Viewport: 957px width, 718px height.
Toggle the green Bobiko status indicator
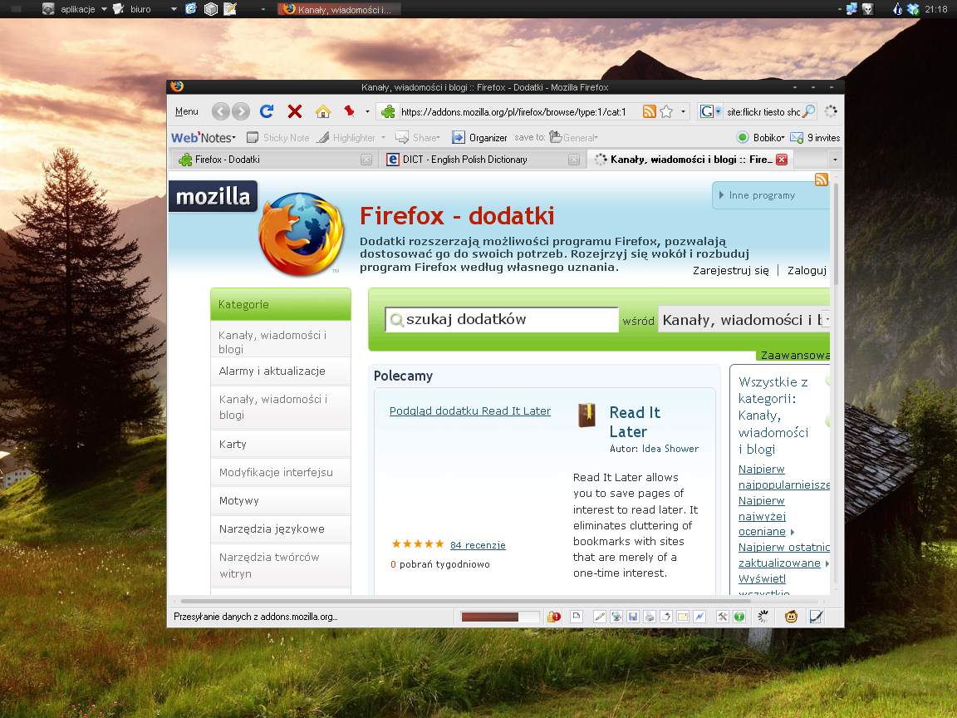click(x=743, y=138)
